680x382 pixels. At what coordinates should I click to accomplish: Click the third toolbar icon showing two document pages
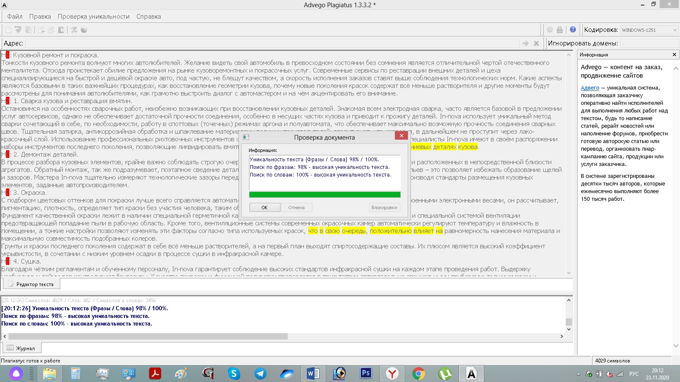pos(28,30)
